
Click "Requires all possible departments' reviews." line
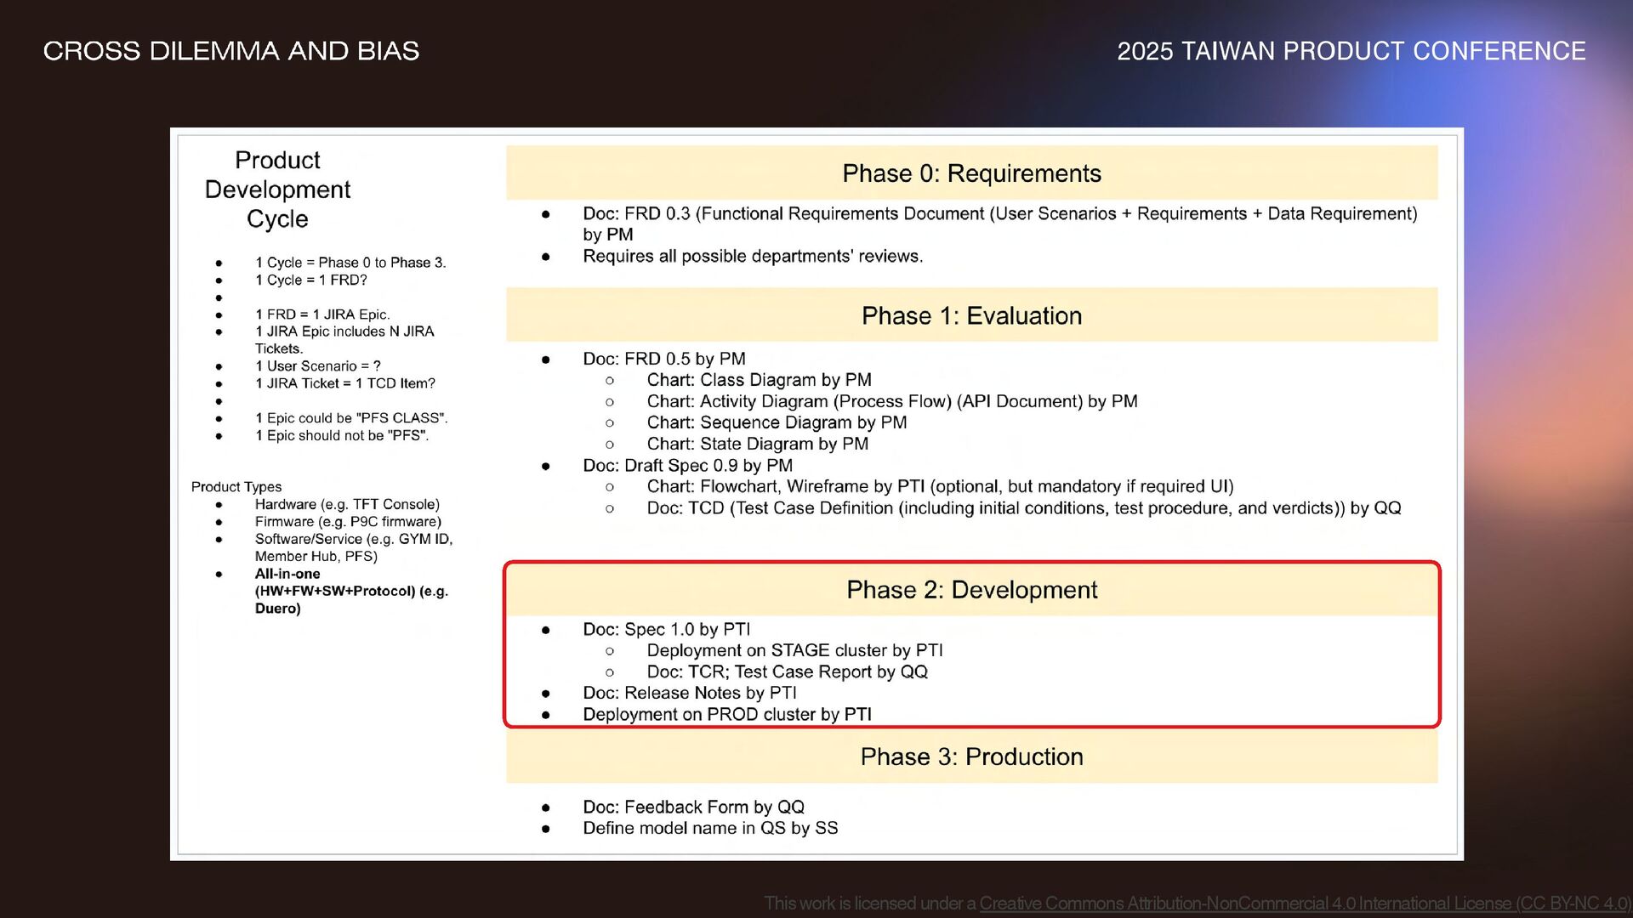[x=753, y=256]
